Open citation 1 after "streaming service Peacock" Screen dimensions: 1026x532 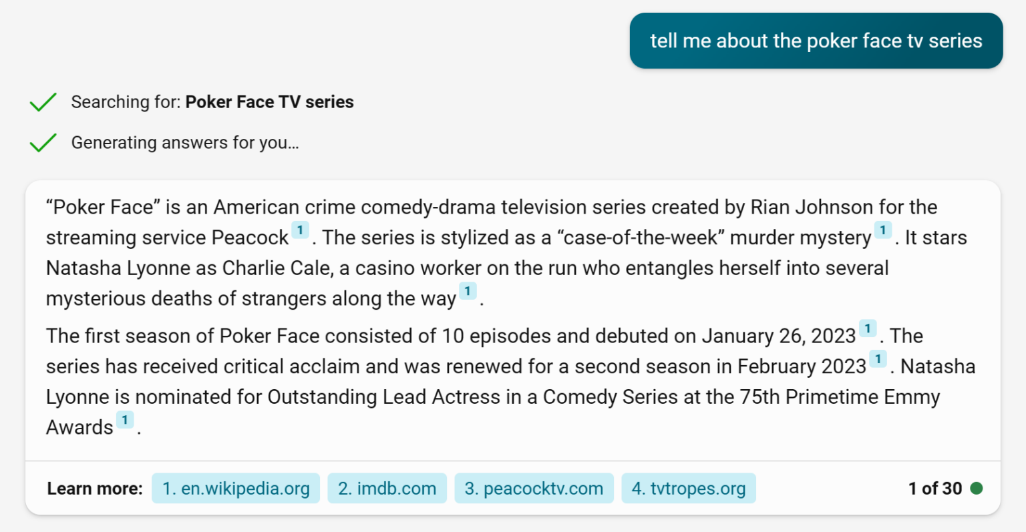click(300, 230)
